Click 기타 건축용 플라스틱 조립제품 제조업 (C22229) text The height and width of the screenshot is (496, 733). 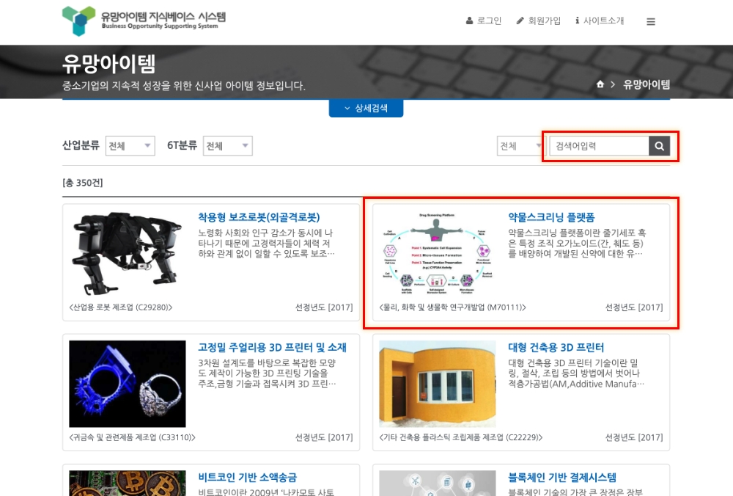[461, 437]
